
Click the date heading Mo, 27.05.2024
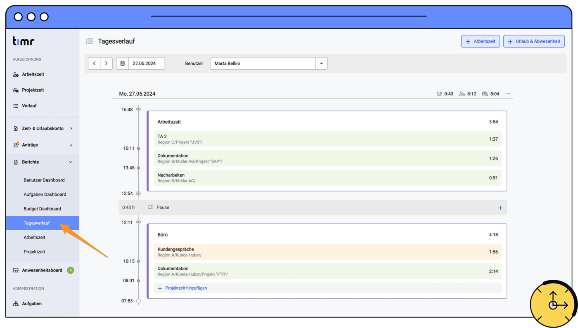(x=137, y=94)
